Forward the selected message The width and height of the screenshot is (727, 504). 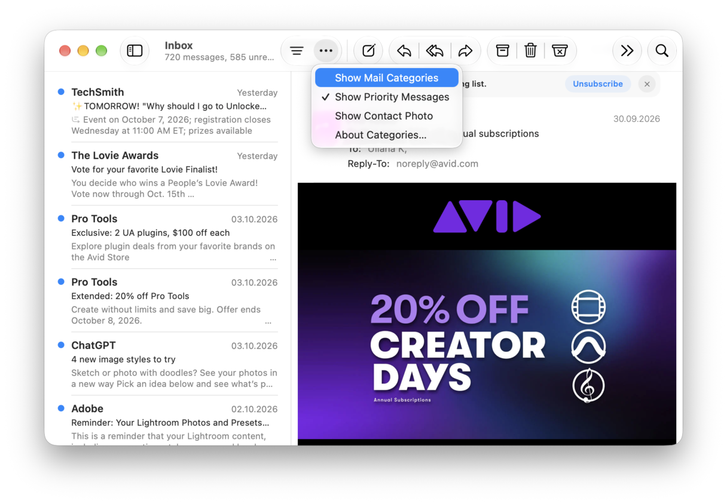tap(465, 51)
